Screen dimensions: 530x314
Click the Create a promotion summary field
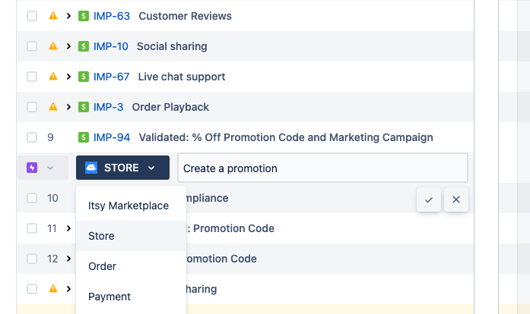(x=323, y=168)
